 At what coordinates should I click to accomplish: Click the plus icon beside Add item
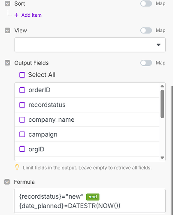pyautogui.click(x=16, y=15)
